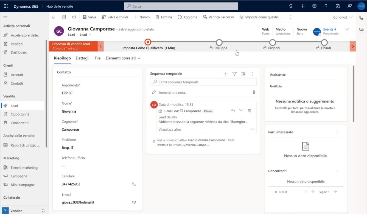Select the Imposta Come Qualificato stage circle
The height and width of the screenshot is (214, 367).
tap(148, 42)
